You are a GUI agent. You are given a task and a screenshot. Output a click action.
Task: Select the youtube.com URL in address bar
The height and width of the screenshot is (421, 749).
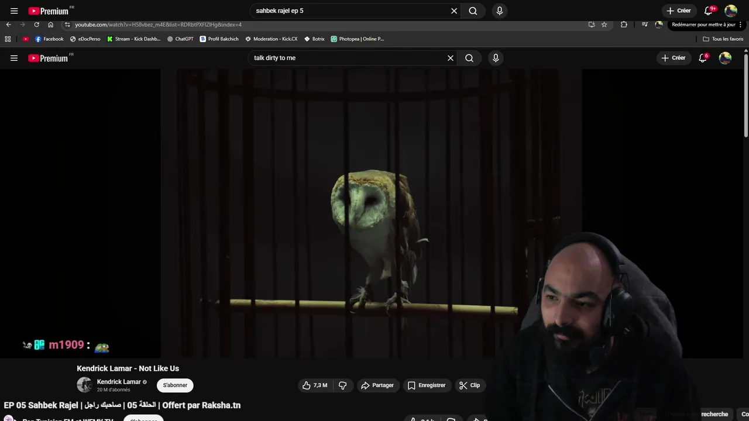point(158,25)
